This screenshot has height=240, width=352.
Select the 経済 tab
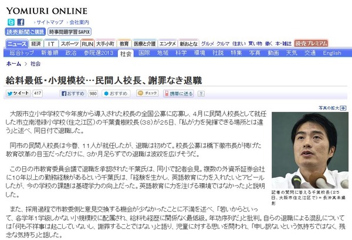[36, 43]
